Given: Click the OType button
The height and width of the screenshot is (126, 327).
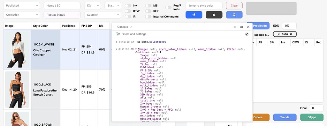Looking at the screenshot, I should coord(312,117).
